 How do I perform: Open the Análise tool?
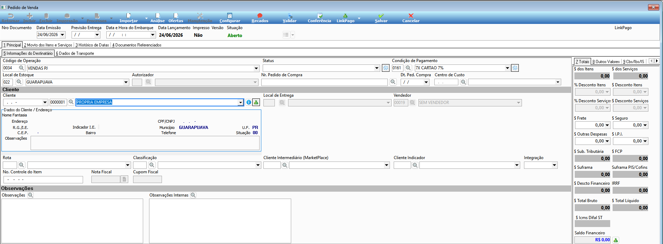(157, 18)
